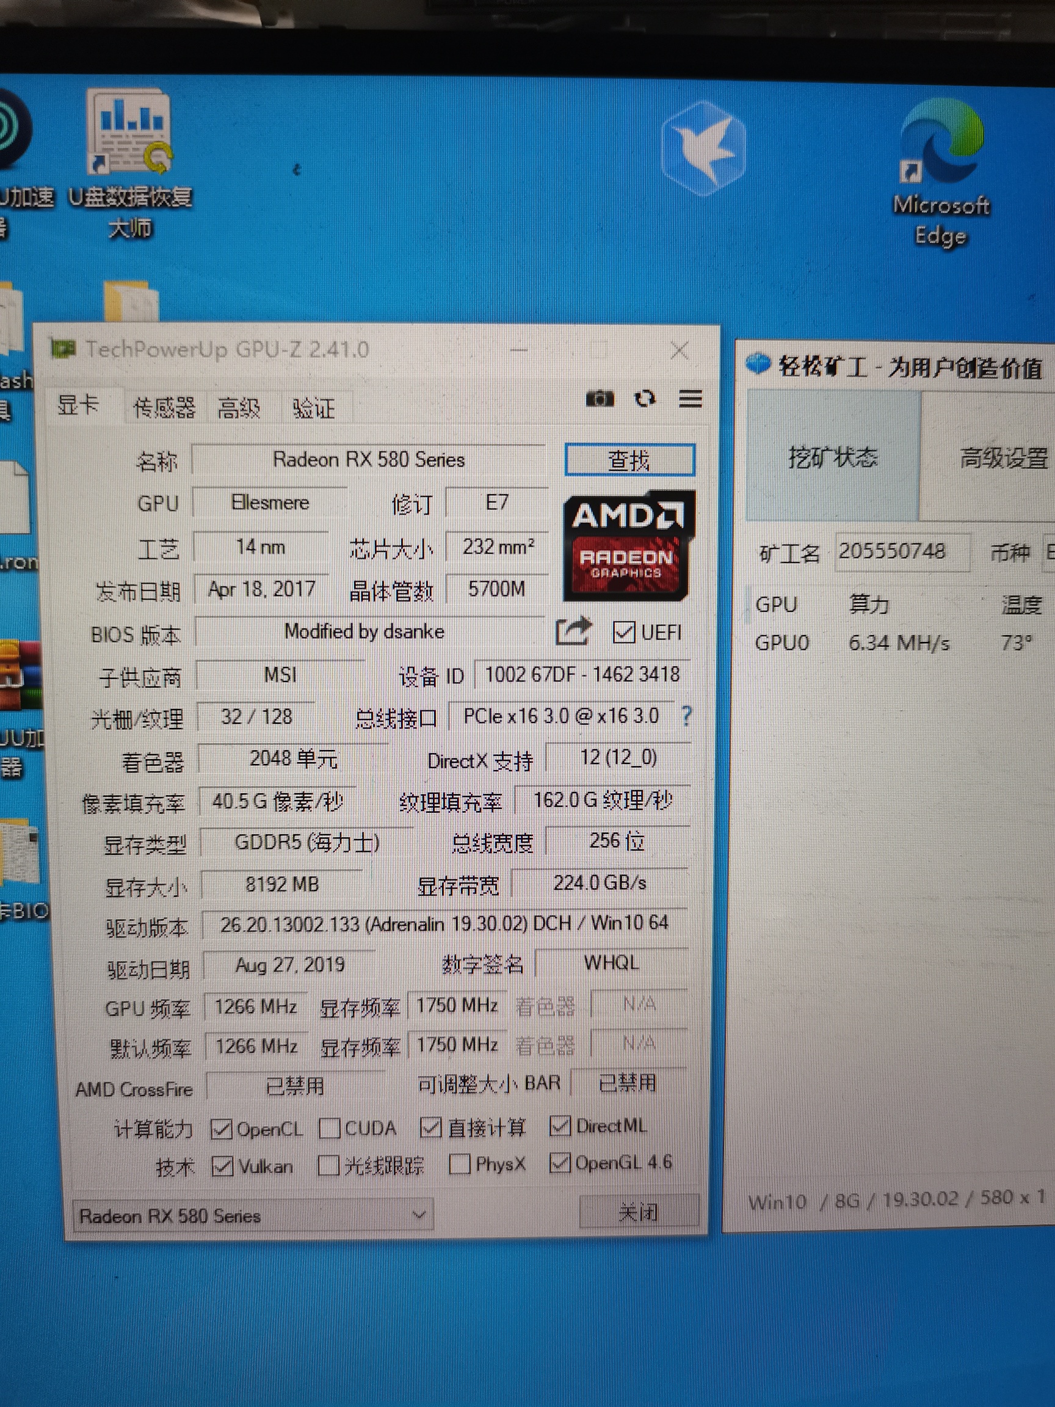Viewport: 1055px width, 1407px height.
Task: Toggle the PhysX checkbox
Action: point(459,1164)
